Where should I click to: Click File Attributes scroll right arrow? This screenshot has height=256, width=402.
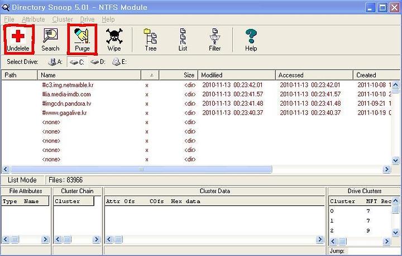(45, 239)
